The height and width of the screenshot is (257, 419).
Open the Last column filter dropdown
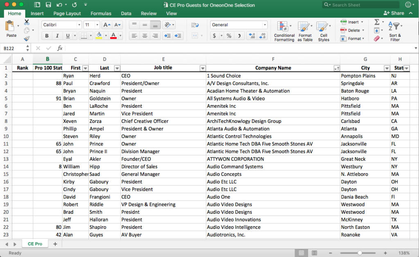point(117,68)
